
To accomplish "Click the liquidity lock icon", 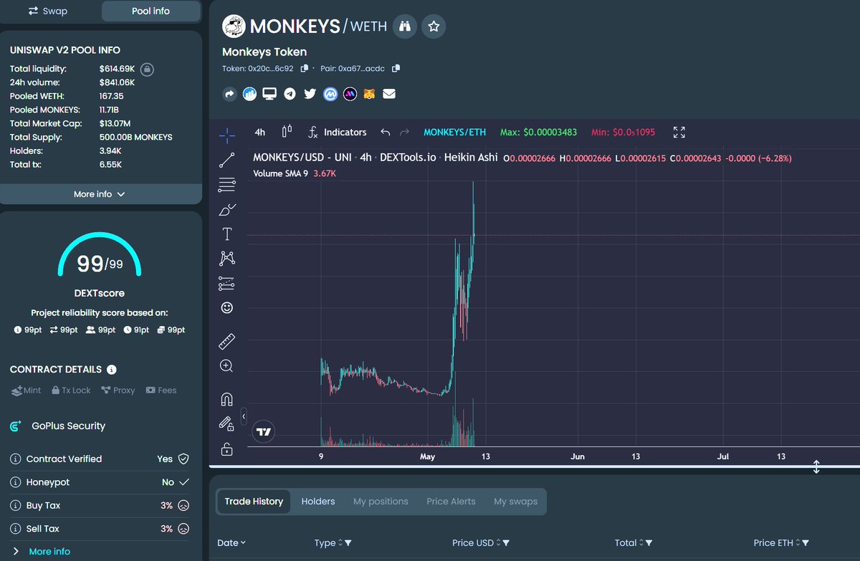I will (147, 69).
